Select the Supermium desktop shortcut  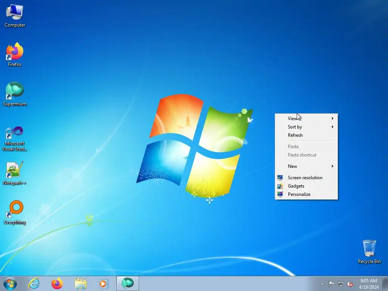tap(15, 94)
